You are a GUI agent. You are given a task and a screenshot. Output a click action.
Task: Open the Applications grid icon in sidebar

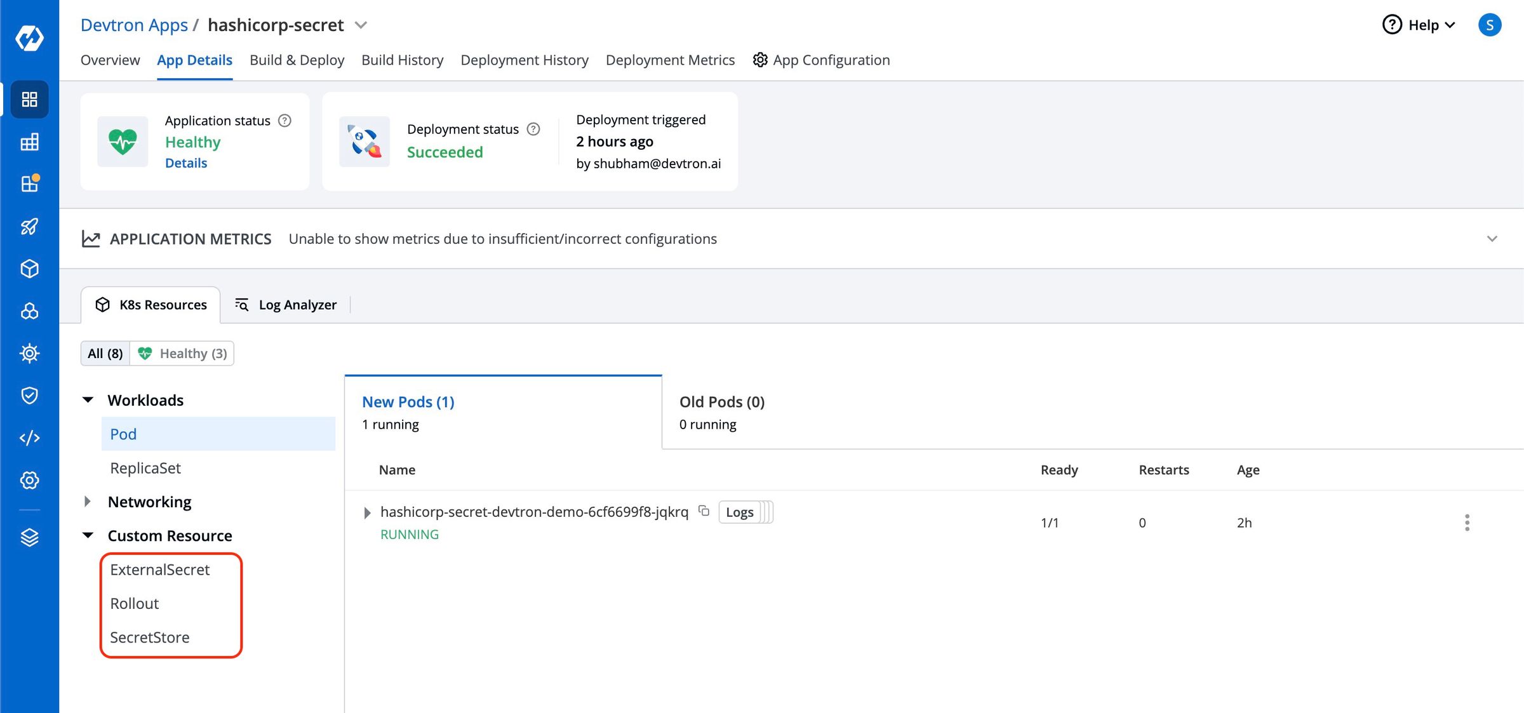pos(29,99)
